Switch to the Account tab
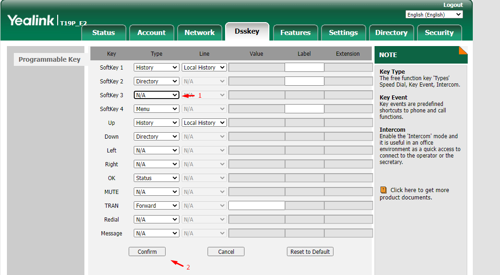 click(151, 32)
